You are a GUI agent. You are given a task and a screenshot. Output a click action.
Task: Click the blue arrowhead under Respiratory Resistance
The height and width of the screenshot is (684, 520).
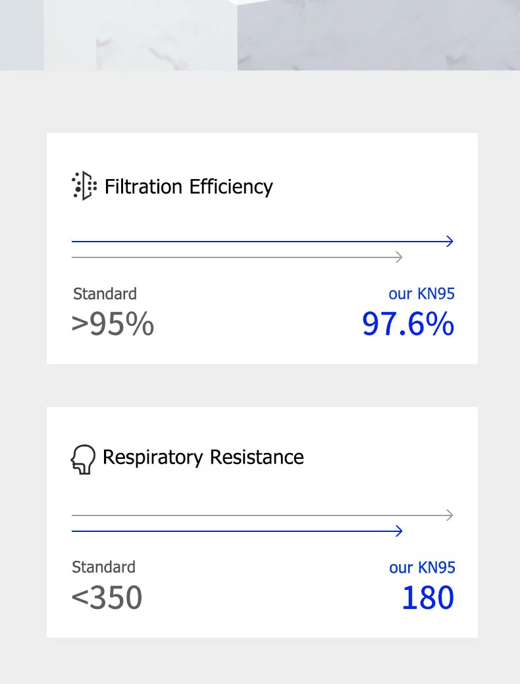pyautogui.click(x=398, y=531)
